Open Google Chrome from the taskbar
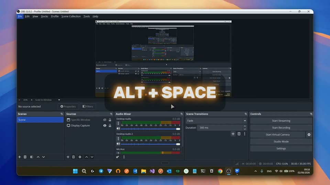 (220, 171)
